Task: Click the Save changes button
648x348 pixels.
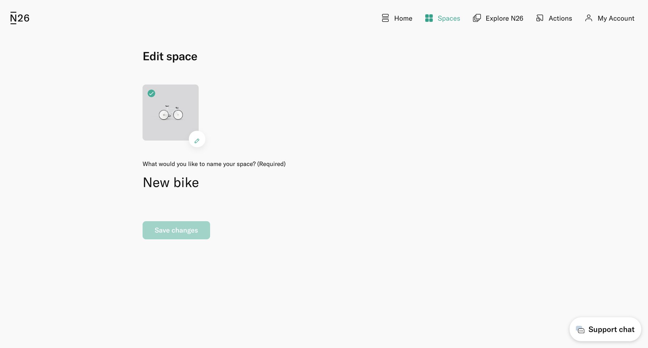Action: click(x=176, y=230)
